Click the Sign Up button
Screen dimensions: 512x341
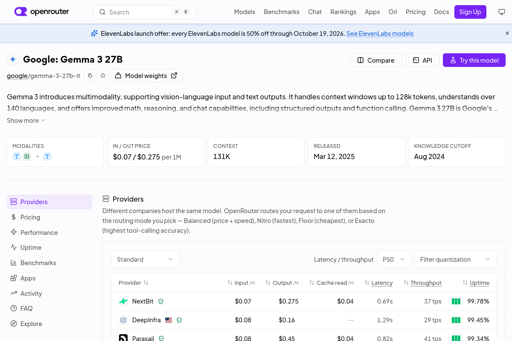pyautogui.click(x=470, y=12)
